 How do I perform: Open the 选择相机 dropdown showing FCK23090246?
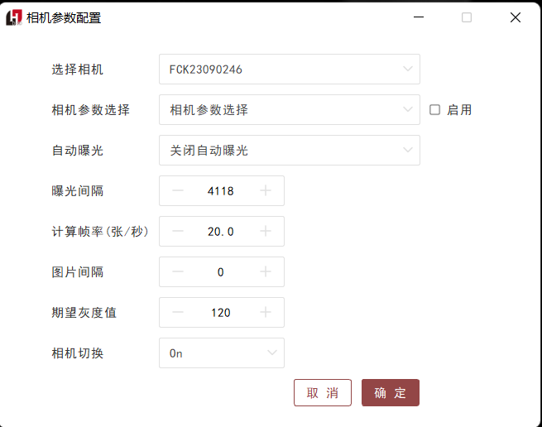click(x=289, y=70)
